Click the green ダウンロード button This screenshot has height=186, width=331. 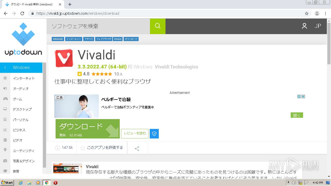pos(88,129)
